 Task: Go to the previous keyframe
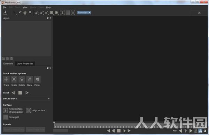(x=180, y=131)
